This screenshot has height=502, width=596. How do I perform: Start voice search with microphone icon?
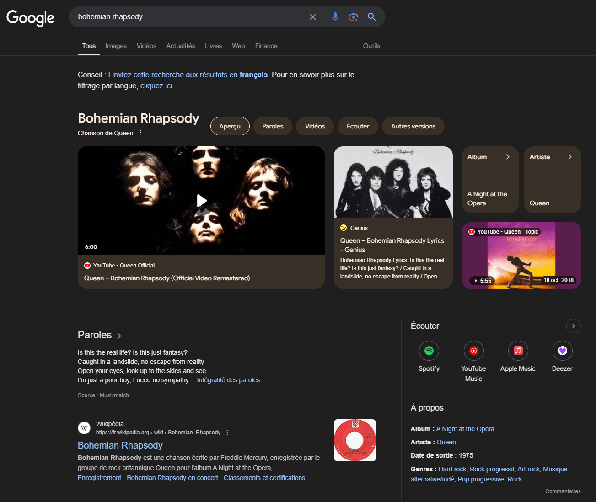[x=335, y=17]
